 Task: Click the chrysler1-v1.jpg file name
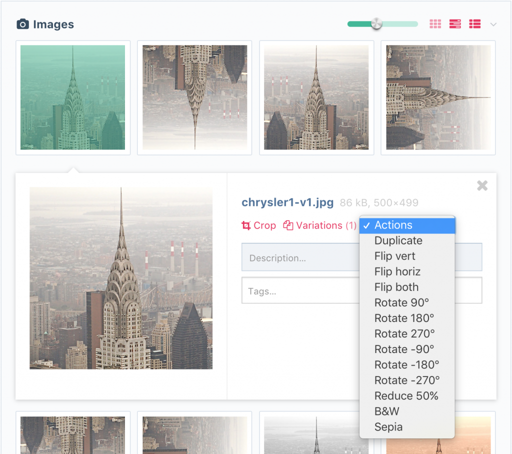[287, 202]
